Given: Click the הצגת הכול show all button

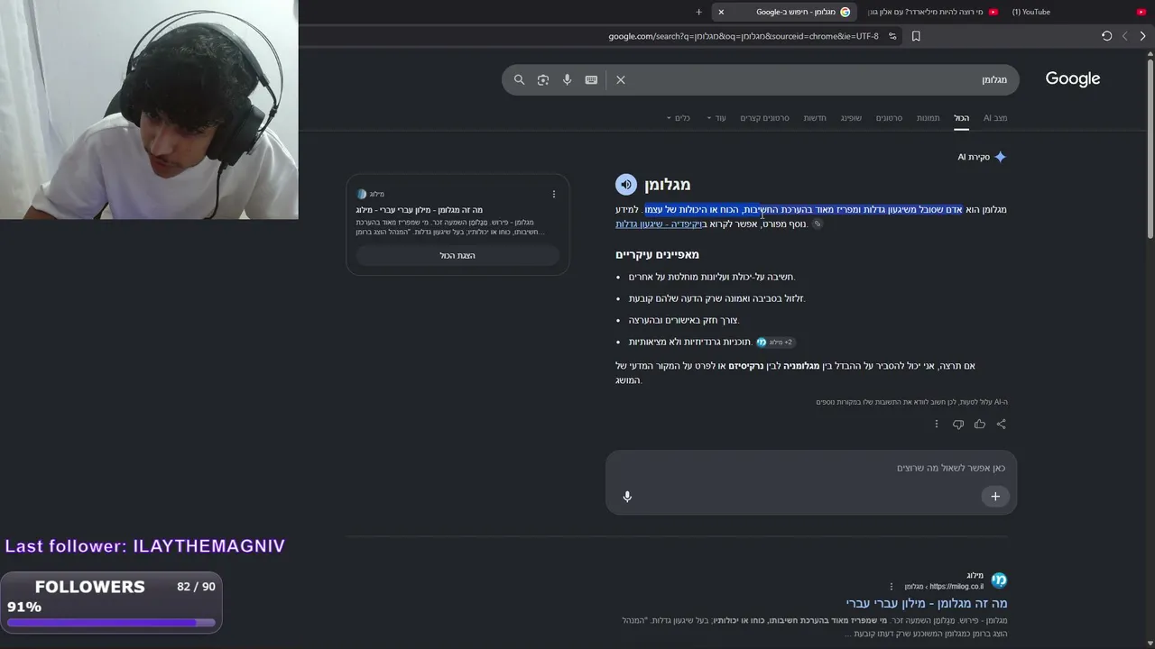Looking at the screenshot, I should click(457, 255).
